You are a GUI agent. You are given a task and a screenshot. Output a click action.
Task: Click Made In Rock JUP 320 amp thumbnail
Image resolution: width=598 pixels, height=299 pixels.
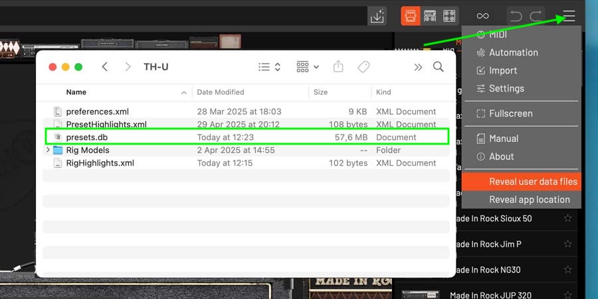point(420,295)
